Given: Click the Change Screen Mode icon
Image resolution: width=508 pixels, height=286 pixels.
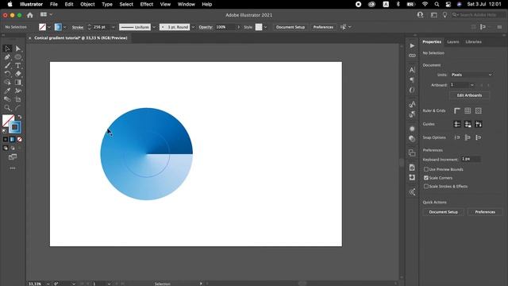Looking at the screenshot, I should 13,157.
